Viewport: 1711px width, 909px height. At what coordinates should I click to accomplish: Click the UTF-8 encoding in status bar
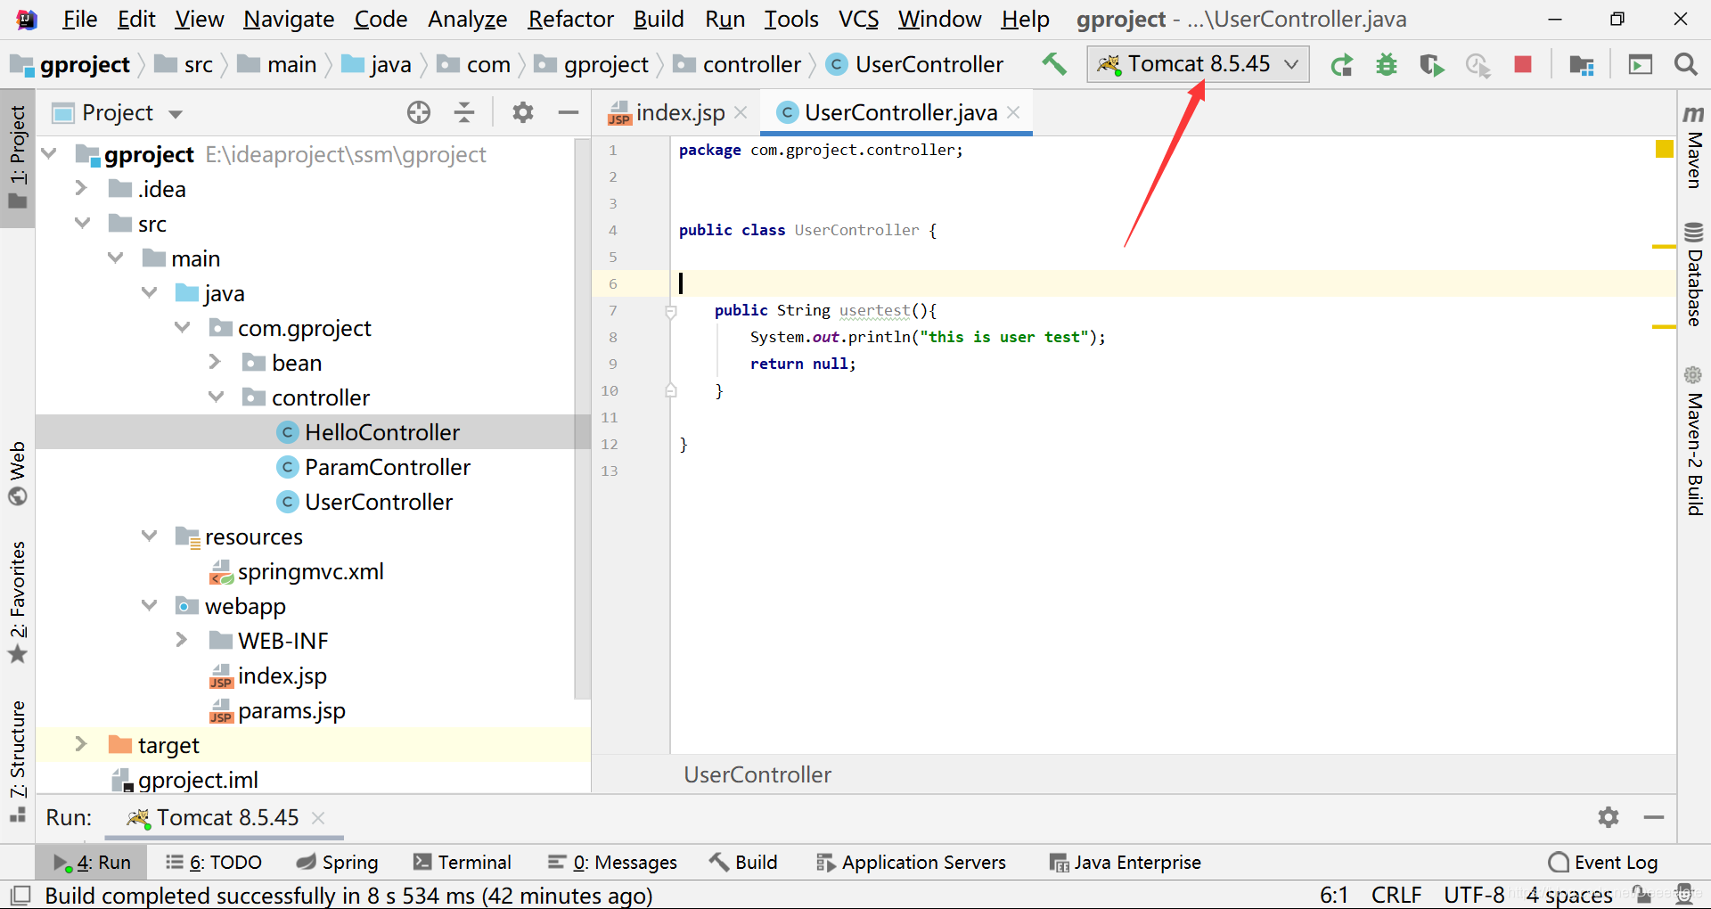coord(1473,895)
